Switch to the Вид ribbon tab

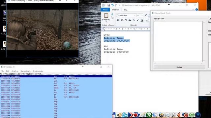pyautogui.click(x=126, y=10)
